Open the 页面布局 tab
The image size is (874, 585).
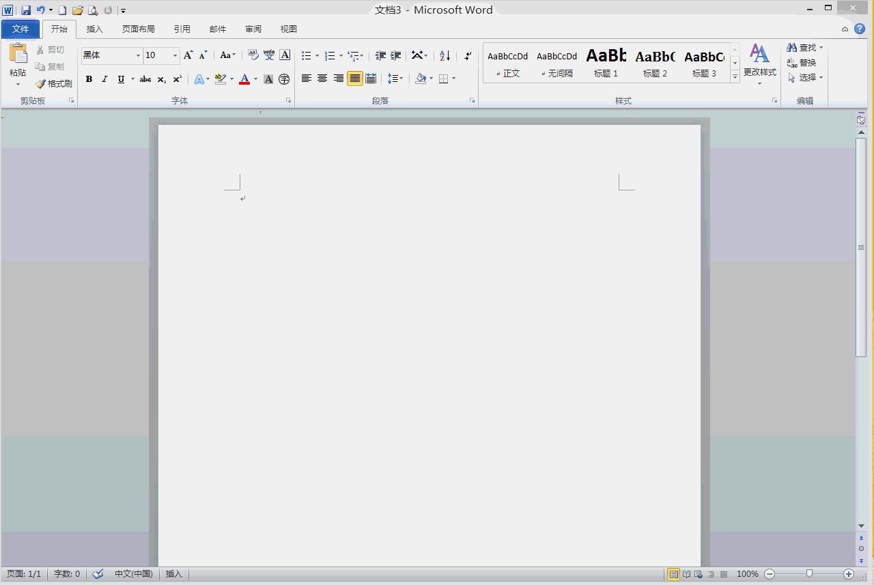(x=138, y=29)
